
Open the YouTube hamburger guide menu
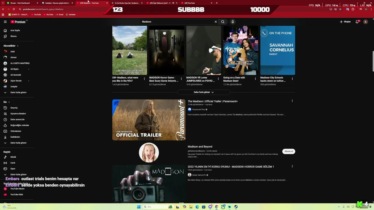pyautogui.click(x=5, y=22)
